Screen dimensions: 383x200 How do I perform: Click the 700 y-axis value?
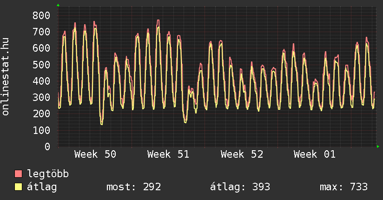(x=41, y=32)
